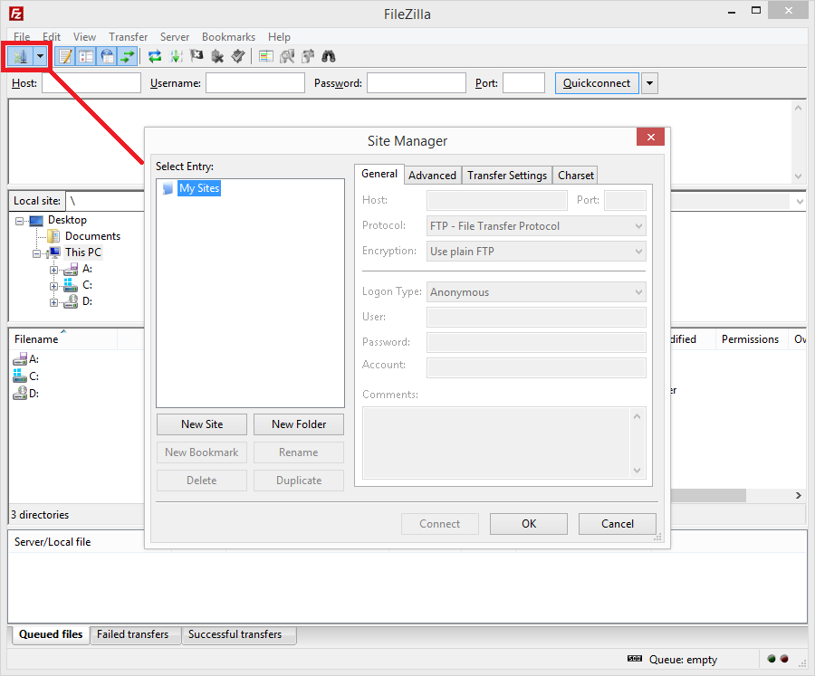Collapse the This PC tree node
Image resolution: width=815 pixels, height=676 pixels.
pos(36,252)
